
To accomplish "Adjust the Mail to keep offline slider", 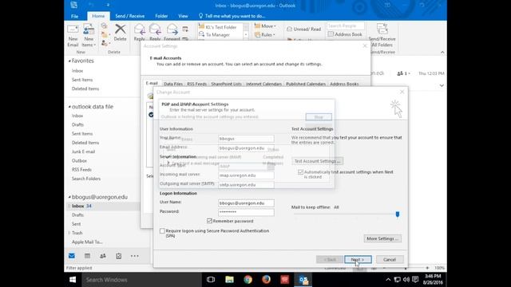I will click(398, 214).
